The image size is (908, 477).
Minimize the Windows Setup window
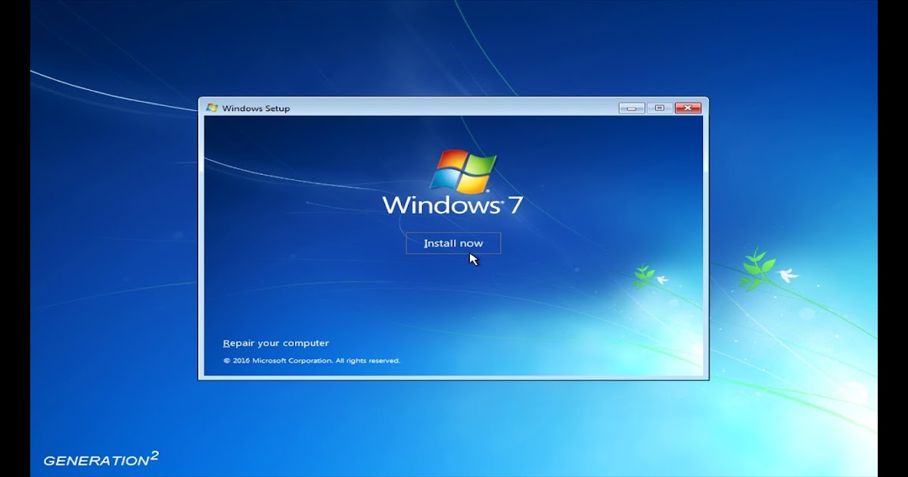pos(632,108)
